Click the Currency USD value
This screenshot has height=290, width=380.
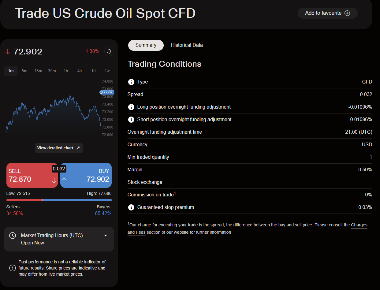tap(367, 145)
